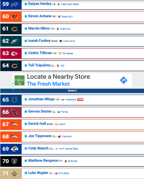
Task: Click the Bengals logo at pick 60
Action: 14,17
